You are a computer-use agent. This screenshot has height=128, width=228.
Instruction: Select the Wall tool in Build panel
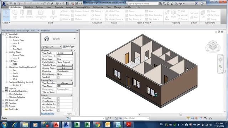(x=15, y=14)
